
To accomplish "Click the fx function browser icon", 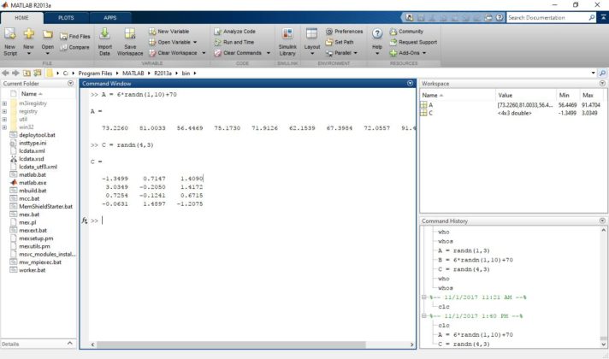I will [85, 221].
